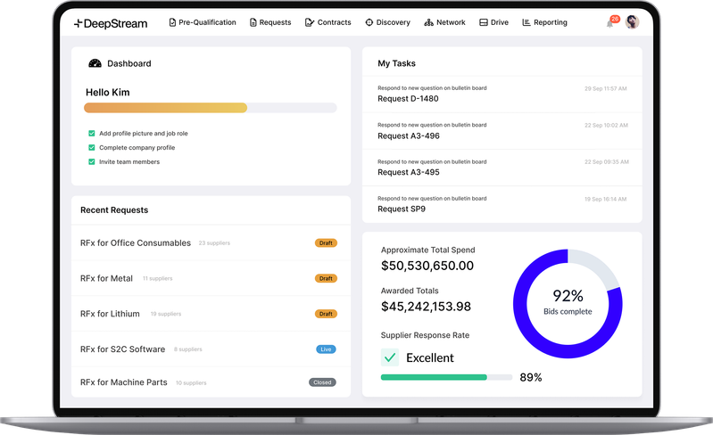The height and width of the screenshot is (435, 713).
Task: Open RFx for S2C Software request
Action: 211,349
